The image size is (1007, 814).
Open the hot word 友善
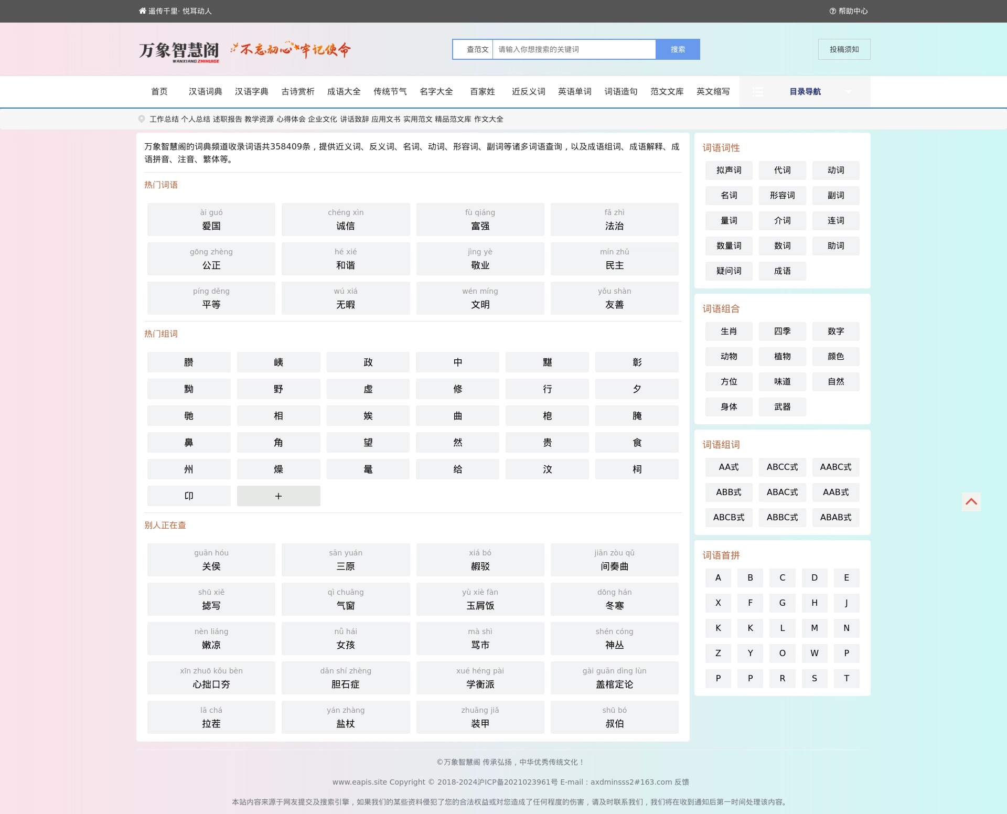point(615,298)
